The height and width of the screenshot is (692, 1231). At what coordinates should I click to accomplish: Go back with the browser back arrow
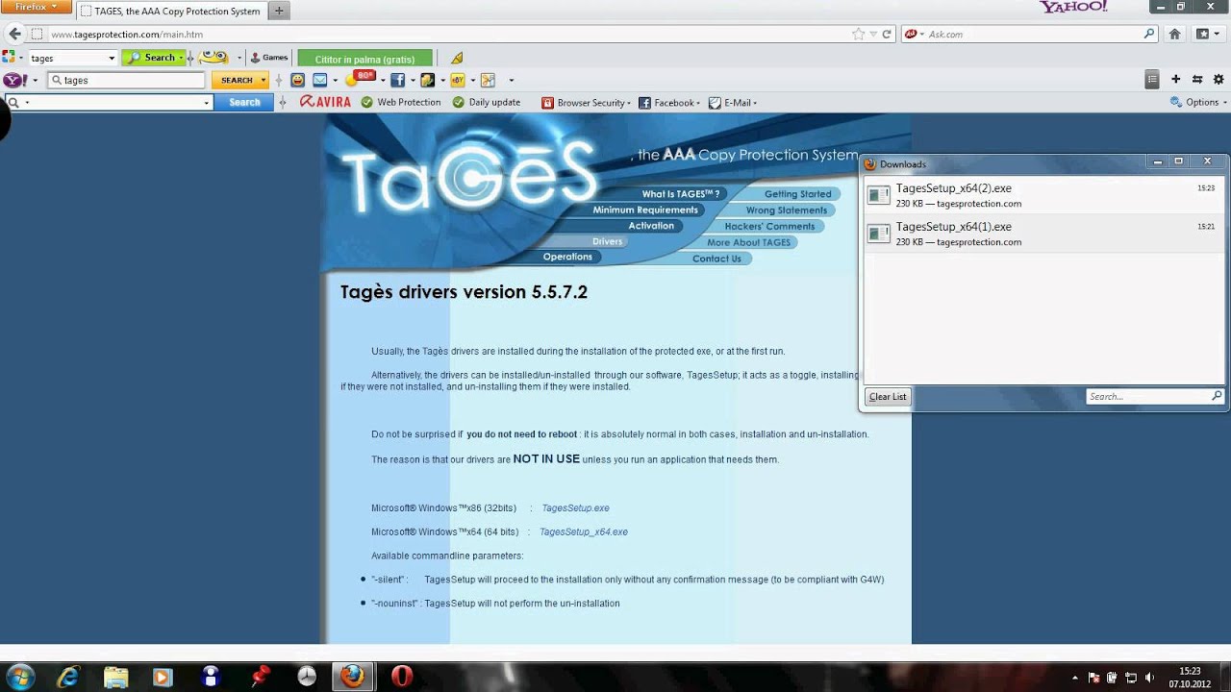pos(14,34)
